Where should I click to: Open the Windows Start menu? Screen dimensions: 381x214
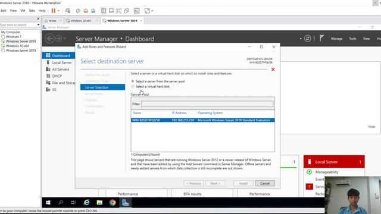coord(48,202)
